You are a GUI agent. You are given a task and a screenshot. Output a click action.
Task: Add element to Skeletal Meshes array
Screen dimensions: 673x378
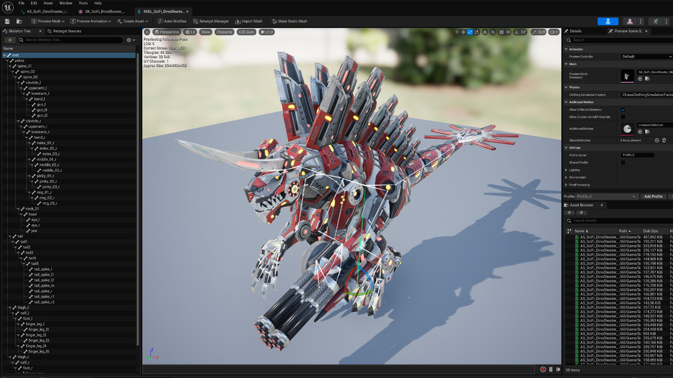click(x=657, y=140)
